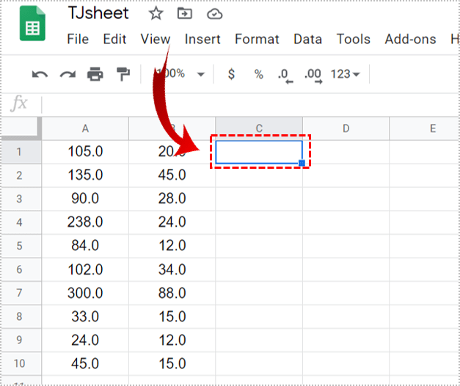
Task: Activate the paint format tool
Action: point(123,74)
